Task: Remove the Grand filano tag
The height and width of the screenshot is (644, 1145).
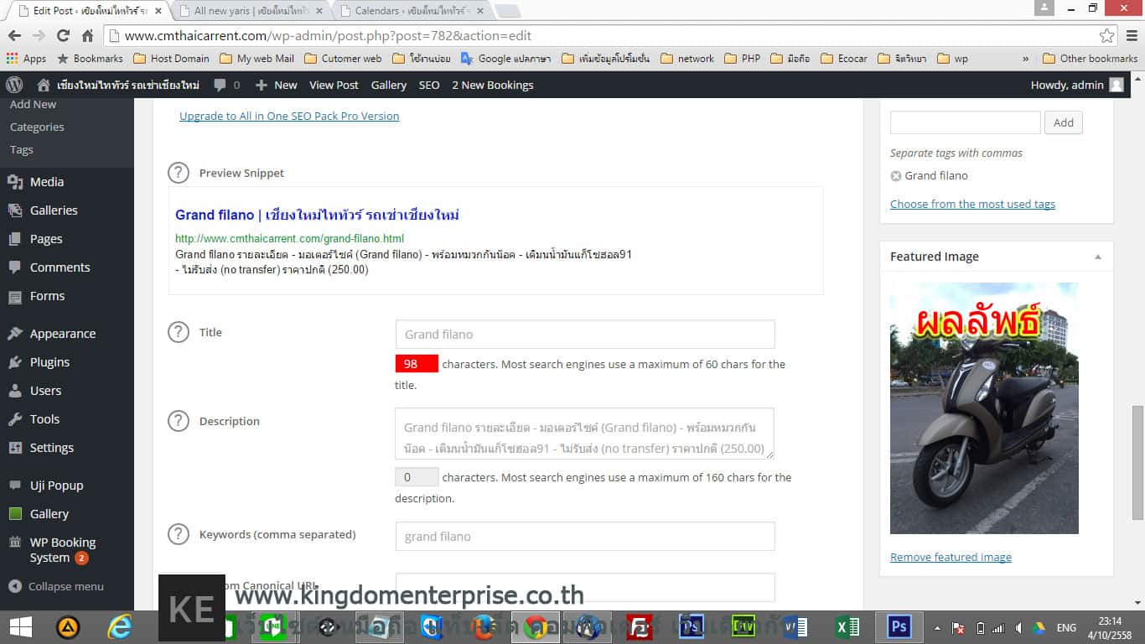Action: [x=895, y=176]
